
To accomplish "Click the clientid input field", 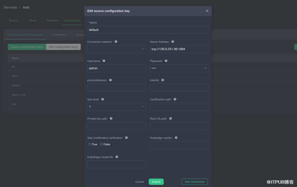I will coord(179,87).
